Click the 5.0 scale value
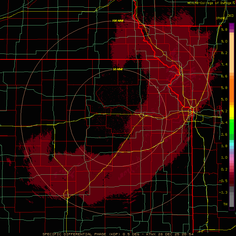 click(224, 99)
